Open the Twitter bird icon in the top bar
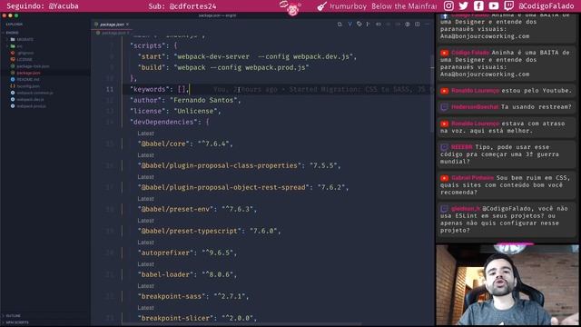Viewport: 581px width, 327px height. (464, 6)
